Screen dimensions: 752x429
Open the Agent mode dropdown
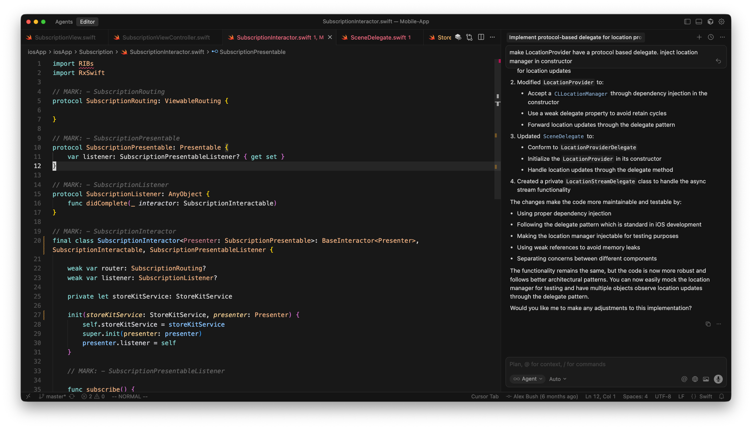tap(528, 379)
